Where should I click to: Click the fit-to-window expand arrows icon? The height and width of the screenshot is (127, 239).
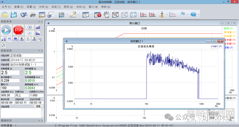tap(133, 15)
